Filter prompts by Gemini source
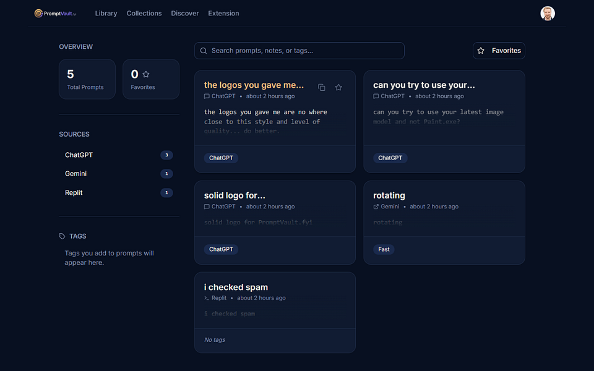Viewport: 594px width, 371px height. (x=119, y=174)
